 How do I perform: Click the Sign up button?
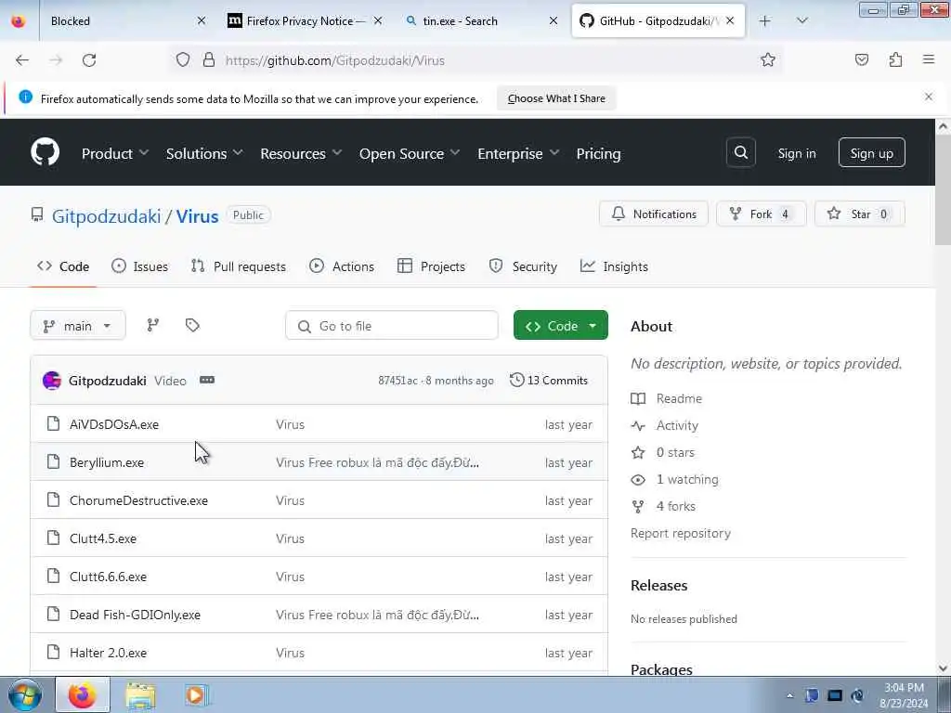tap(871, 153)
